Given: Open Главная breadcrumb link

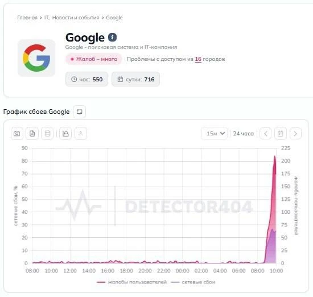Looking at the screenshot, I should pyautogui.click(x=27, y=18).
